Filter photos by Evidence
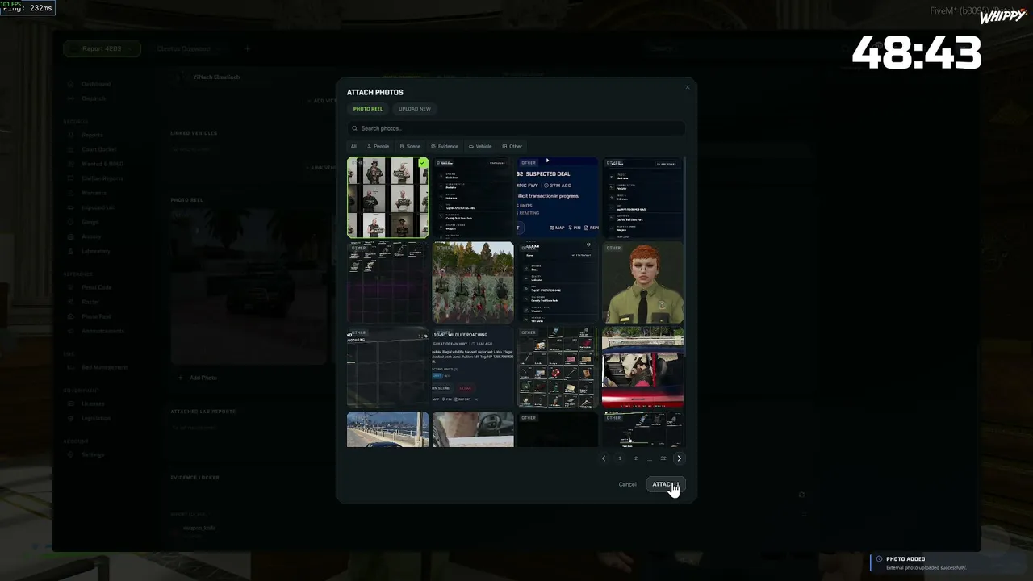1033x581 pixels. pyautogui.click(x=445, y=146)
